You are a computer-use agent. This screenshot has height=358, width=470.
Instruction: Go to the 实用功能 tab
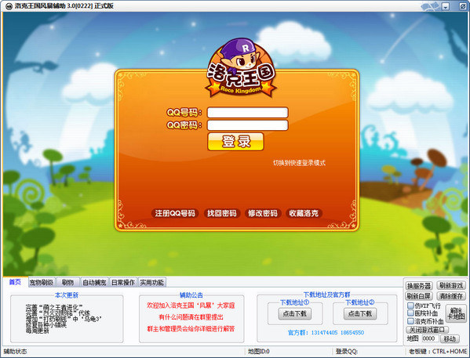(x=151, y=282)
